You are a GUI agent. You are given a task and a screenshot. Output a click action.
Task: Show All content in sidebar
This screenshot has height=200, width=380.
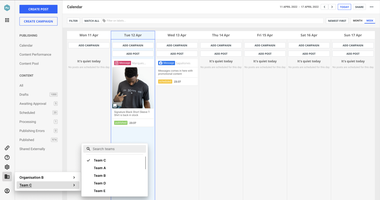tap(21, 86)
